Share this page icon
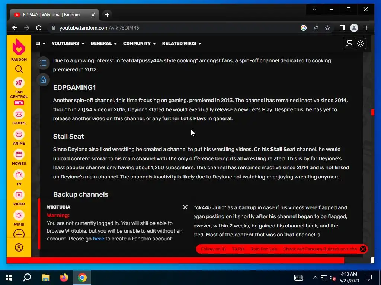This screenshot has width=381, height=285. click(x=316, y=28)
